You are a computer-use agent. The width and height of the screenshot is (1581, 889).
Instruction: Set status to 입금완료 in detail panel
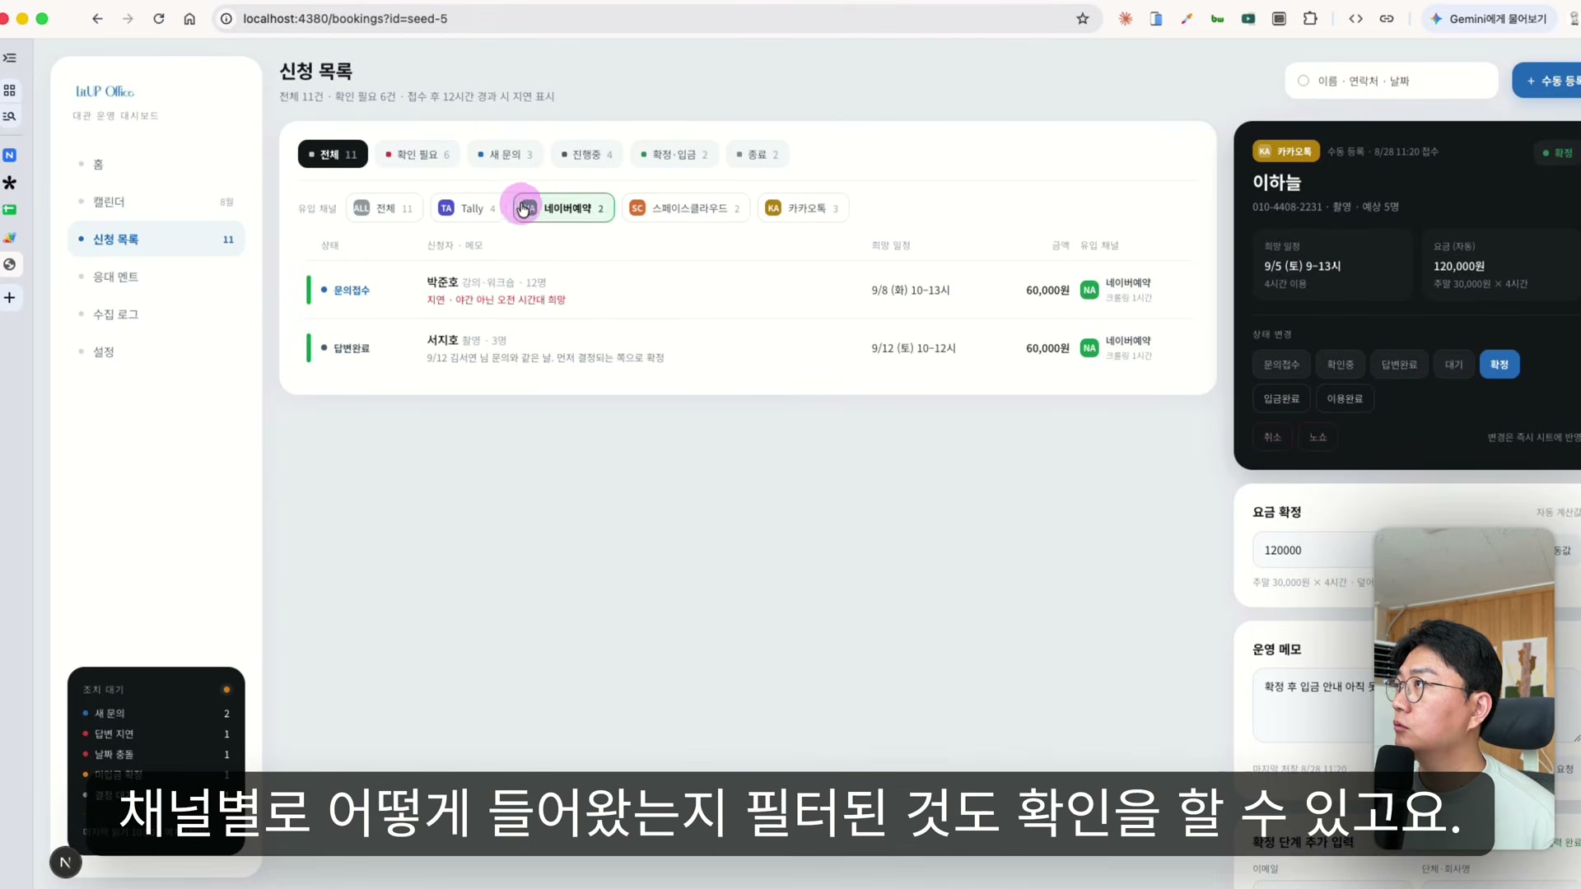(1281, 398)
